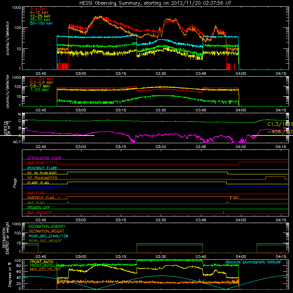Select the AAZ_FLAG label
The height and width of the screenshot is (293, 293).
point(36,203)
